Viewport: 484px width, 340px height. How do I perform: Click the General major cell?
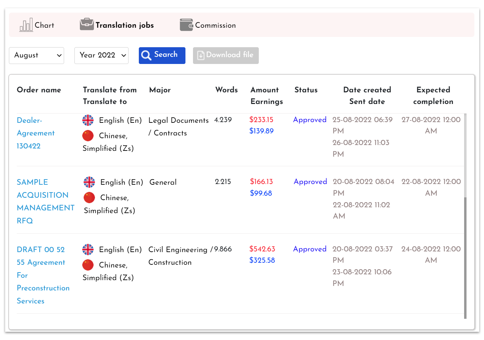pos(163,182)
